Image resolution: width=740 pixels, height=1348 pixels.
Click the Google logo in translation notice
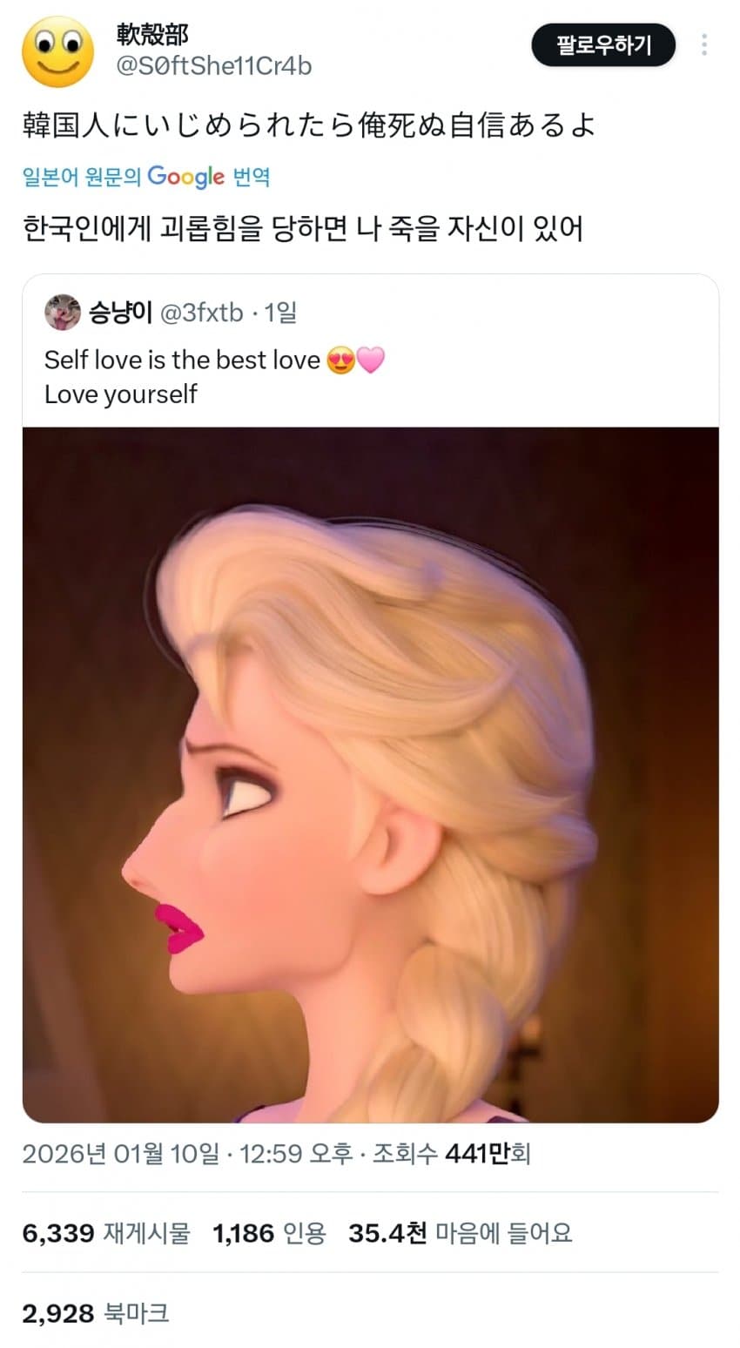[186, 177]
